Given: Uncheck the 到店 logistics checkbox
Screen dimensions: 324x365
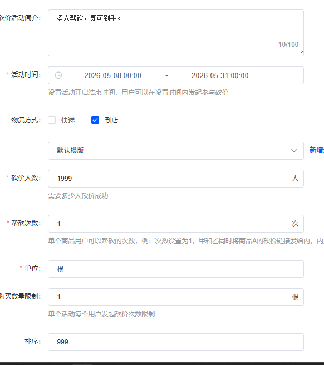Looking at the screenshot, I should point(95,120).
